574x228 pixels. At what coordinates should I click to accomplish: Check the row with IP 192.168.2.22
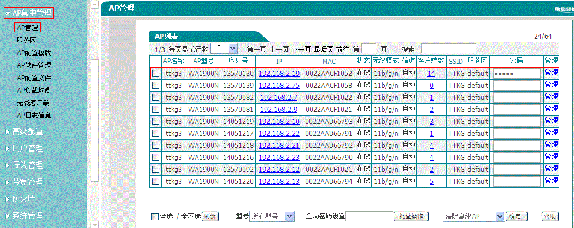click(x=156, y=134)
